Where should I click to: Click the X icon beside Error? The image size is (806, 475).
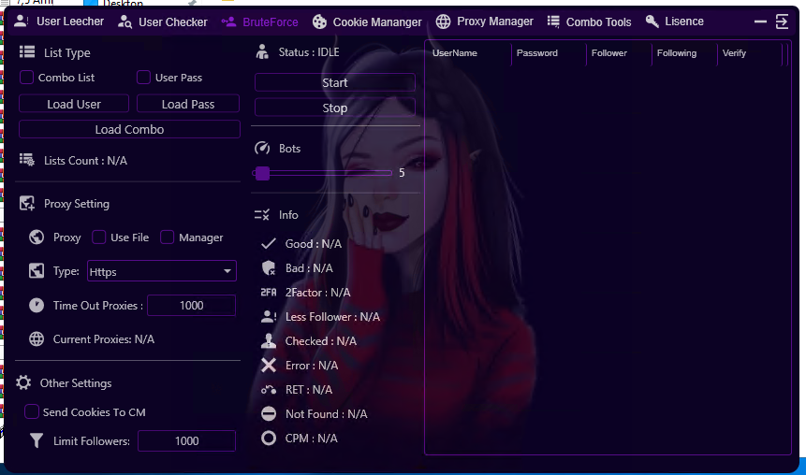[x=269, y=365]
